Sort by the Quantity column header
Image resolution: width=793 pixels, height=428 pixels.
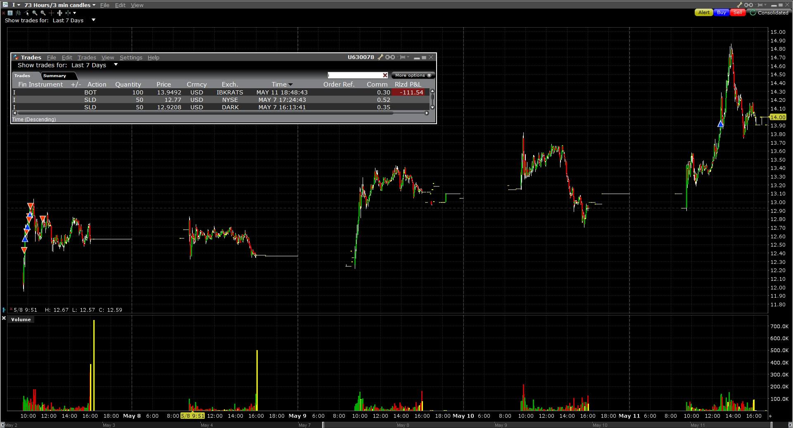pos(128,85)
